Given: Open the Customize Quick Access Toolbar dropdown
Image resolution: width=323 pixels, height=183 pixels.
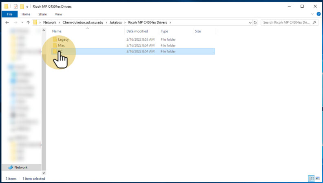Looking at the screenshot, I should click(27, 7).
